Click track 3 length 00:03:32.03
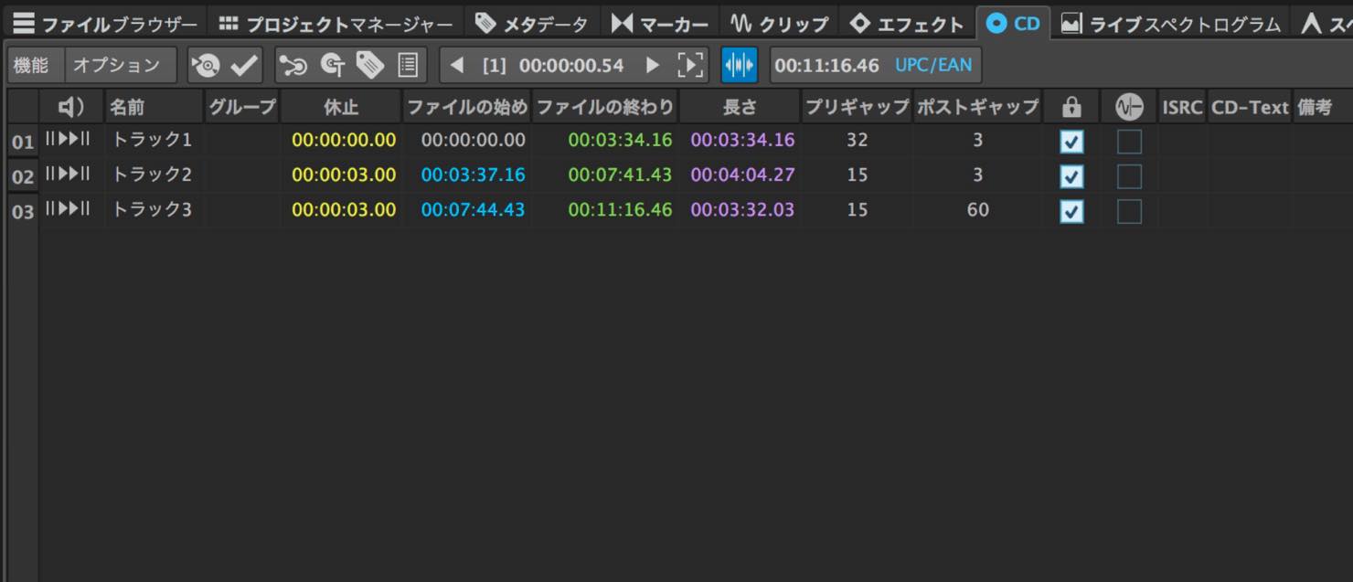The image size is (1353, 582). pyautogui.click(x=742, y=210)
